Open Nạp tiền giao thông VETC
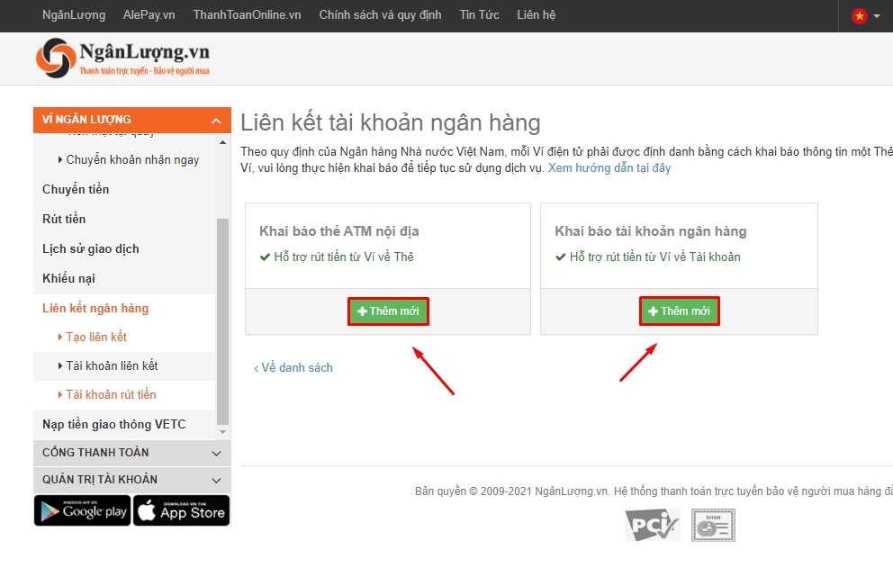Viewport: 893px width, 577px height. point(114,424)
